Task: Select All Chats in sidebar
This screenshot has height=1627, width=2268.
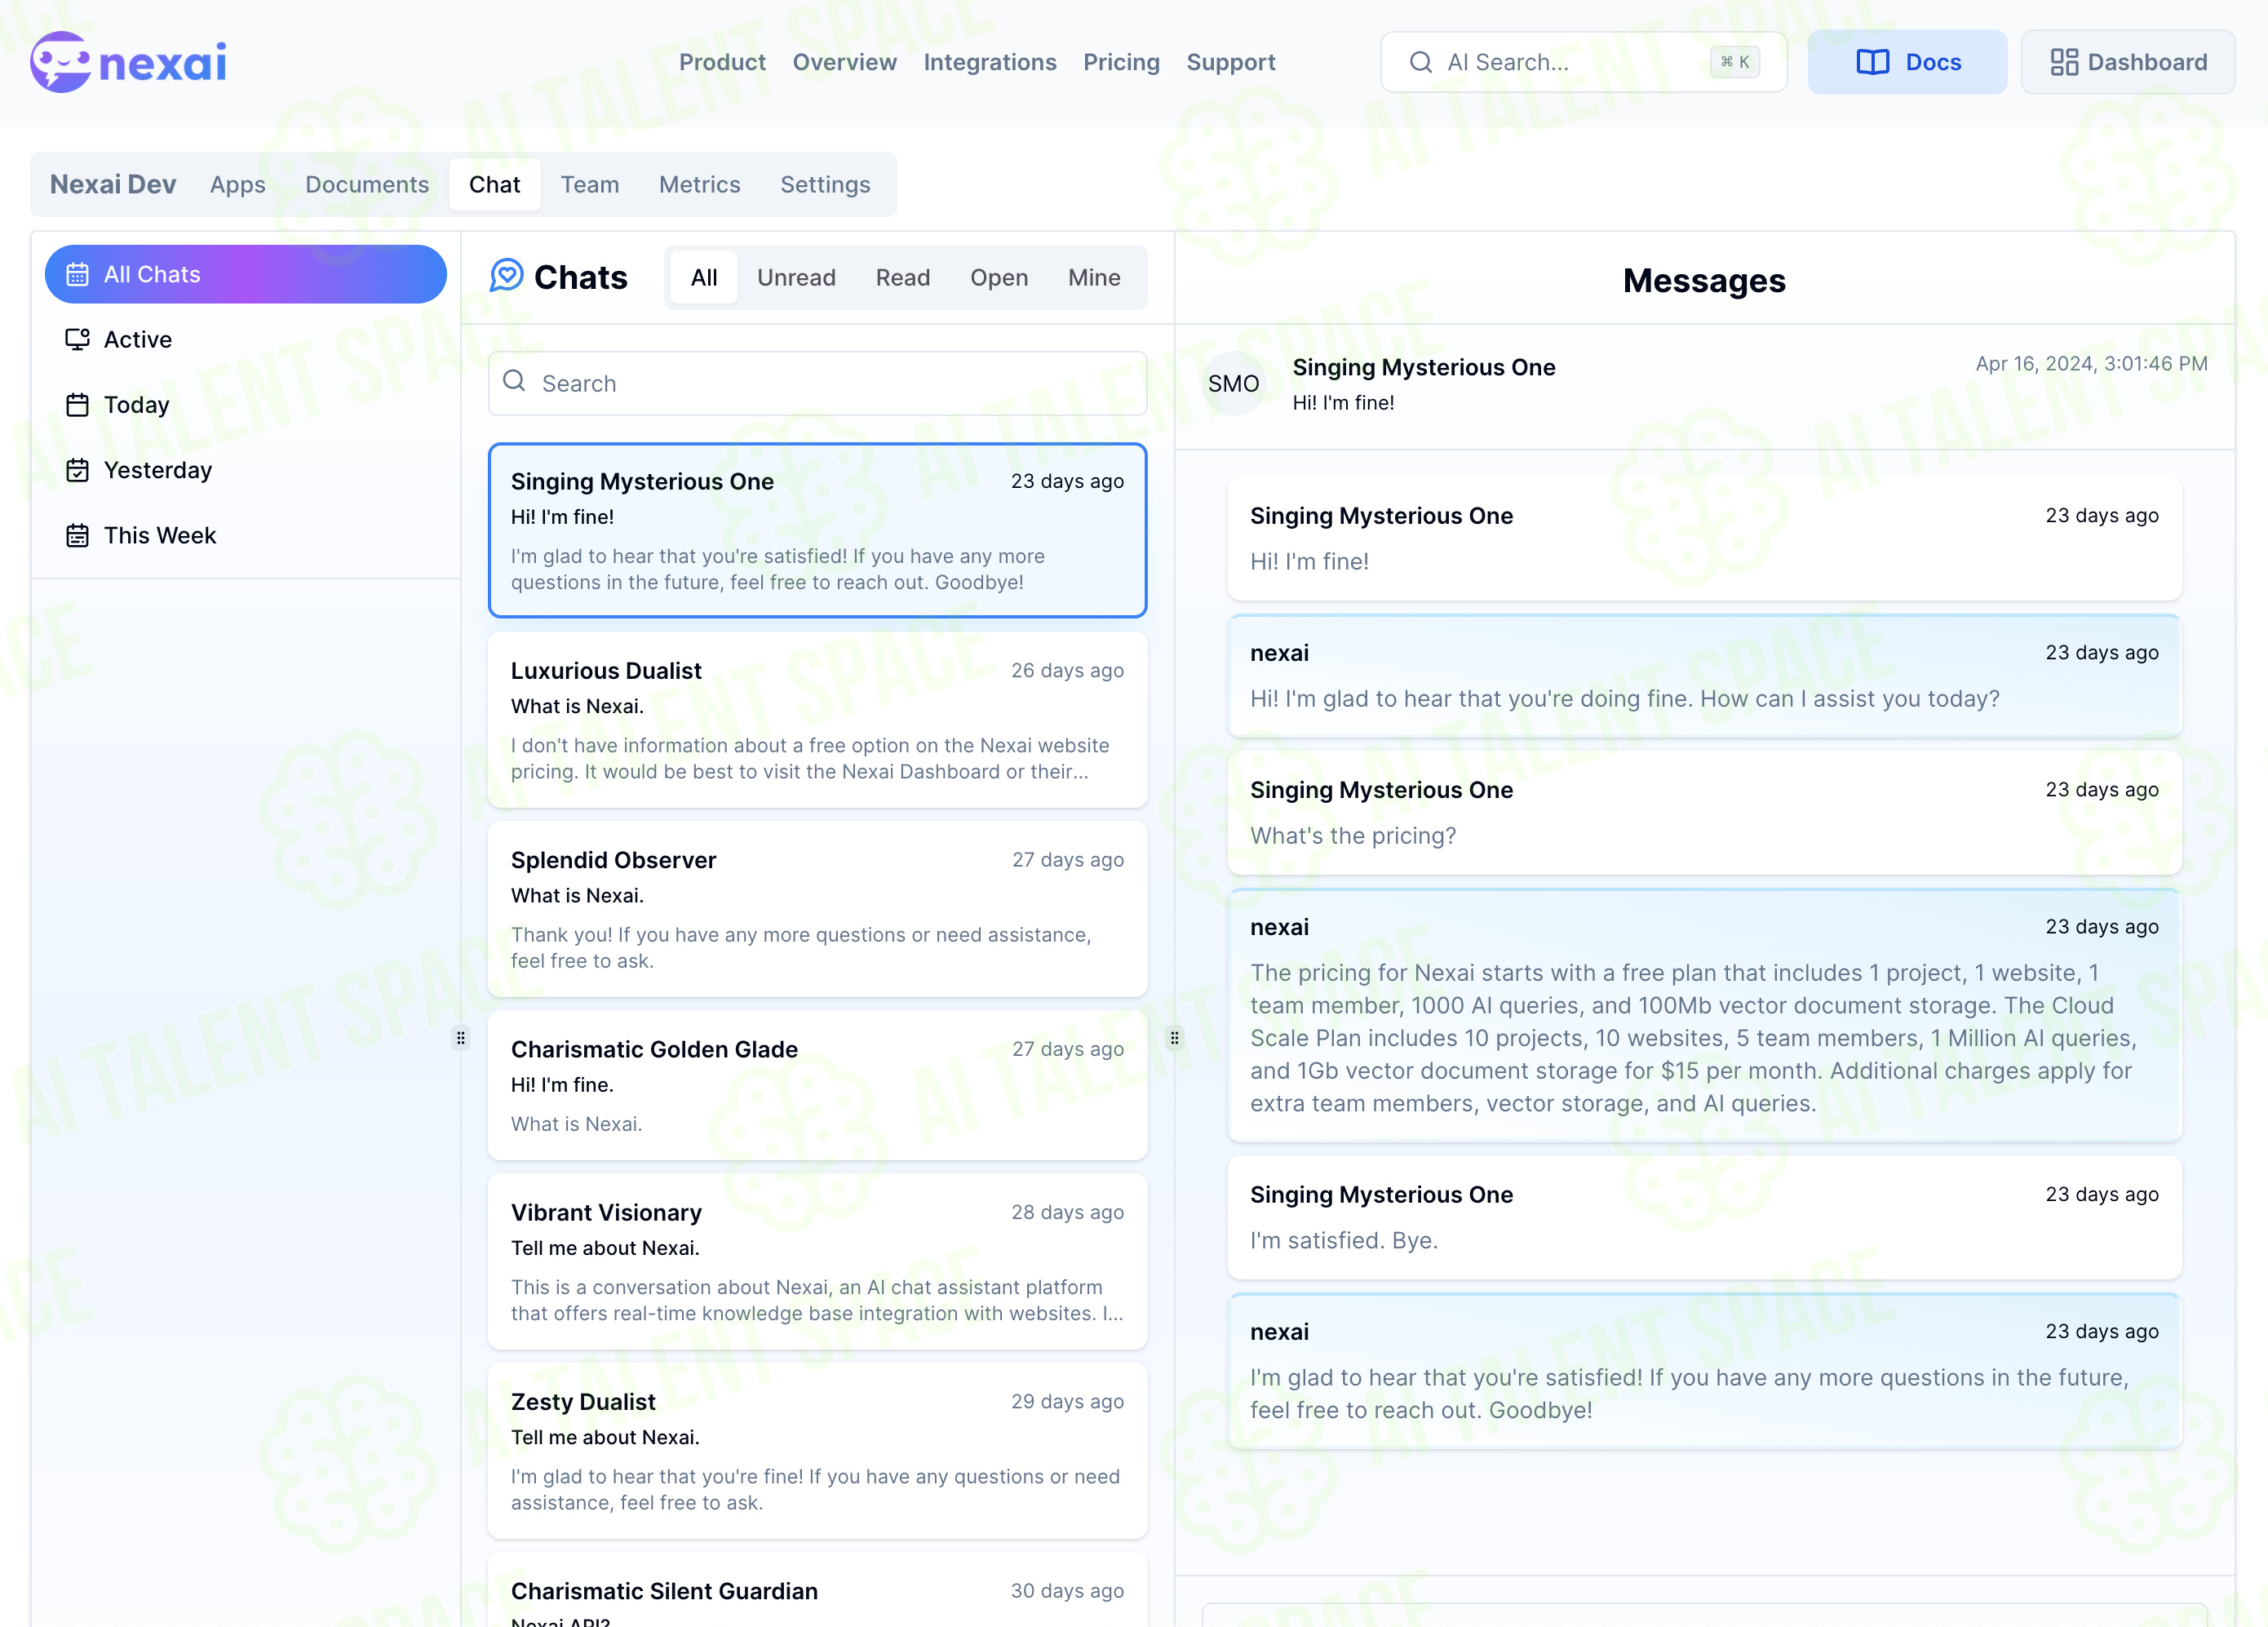Action: click(x=245, y=274)
